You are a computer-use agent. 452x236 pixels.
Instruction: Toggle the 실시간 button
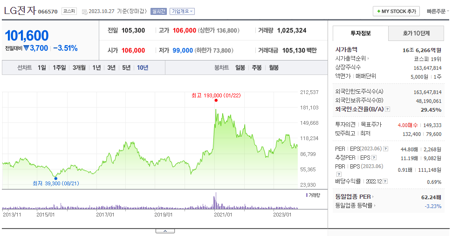[158, 11]
